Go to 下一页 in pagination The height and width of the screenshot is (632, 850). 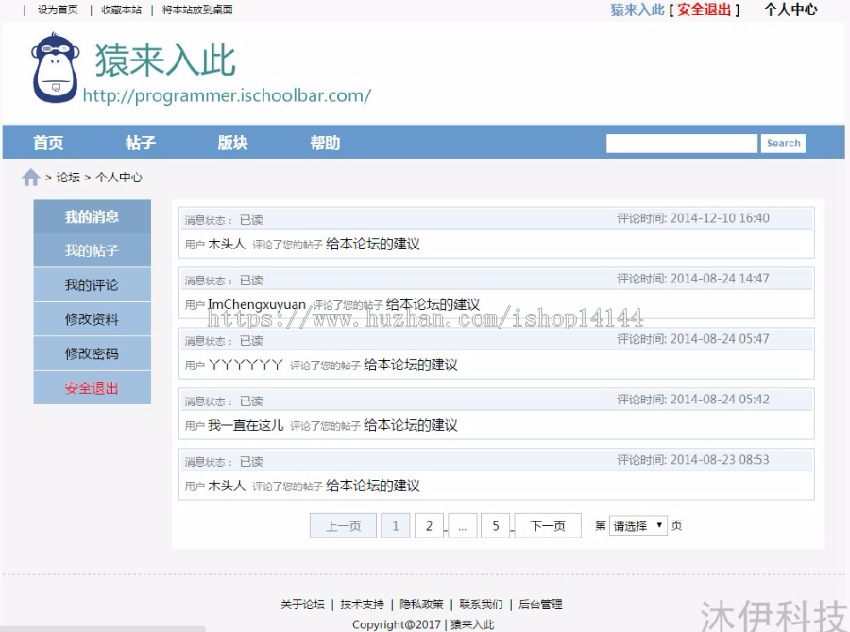(x=547, y=525)
